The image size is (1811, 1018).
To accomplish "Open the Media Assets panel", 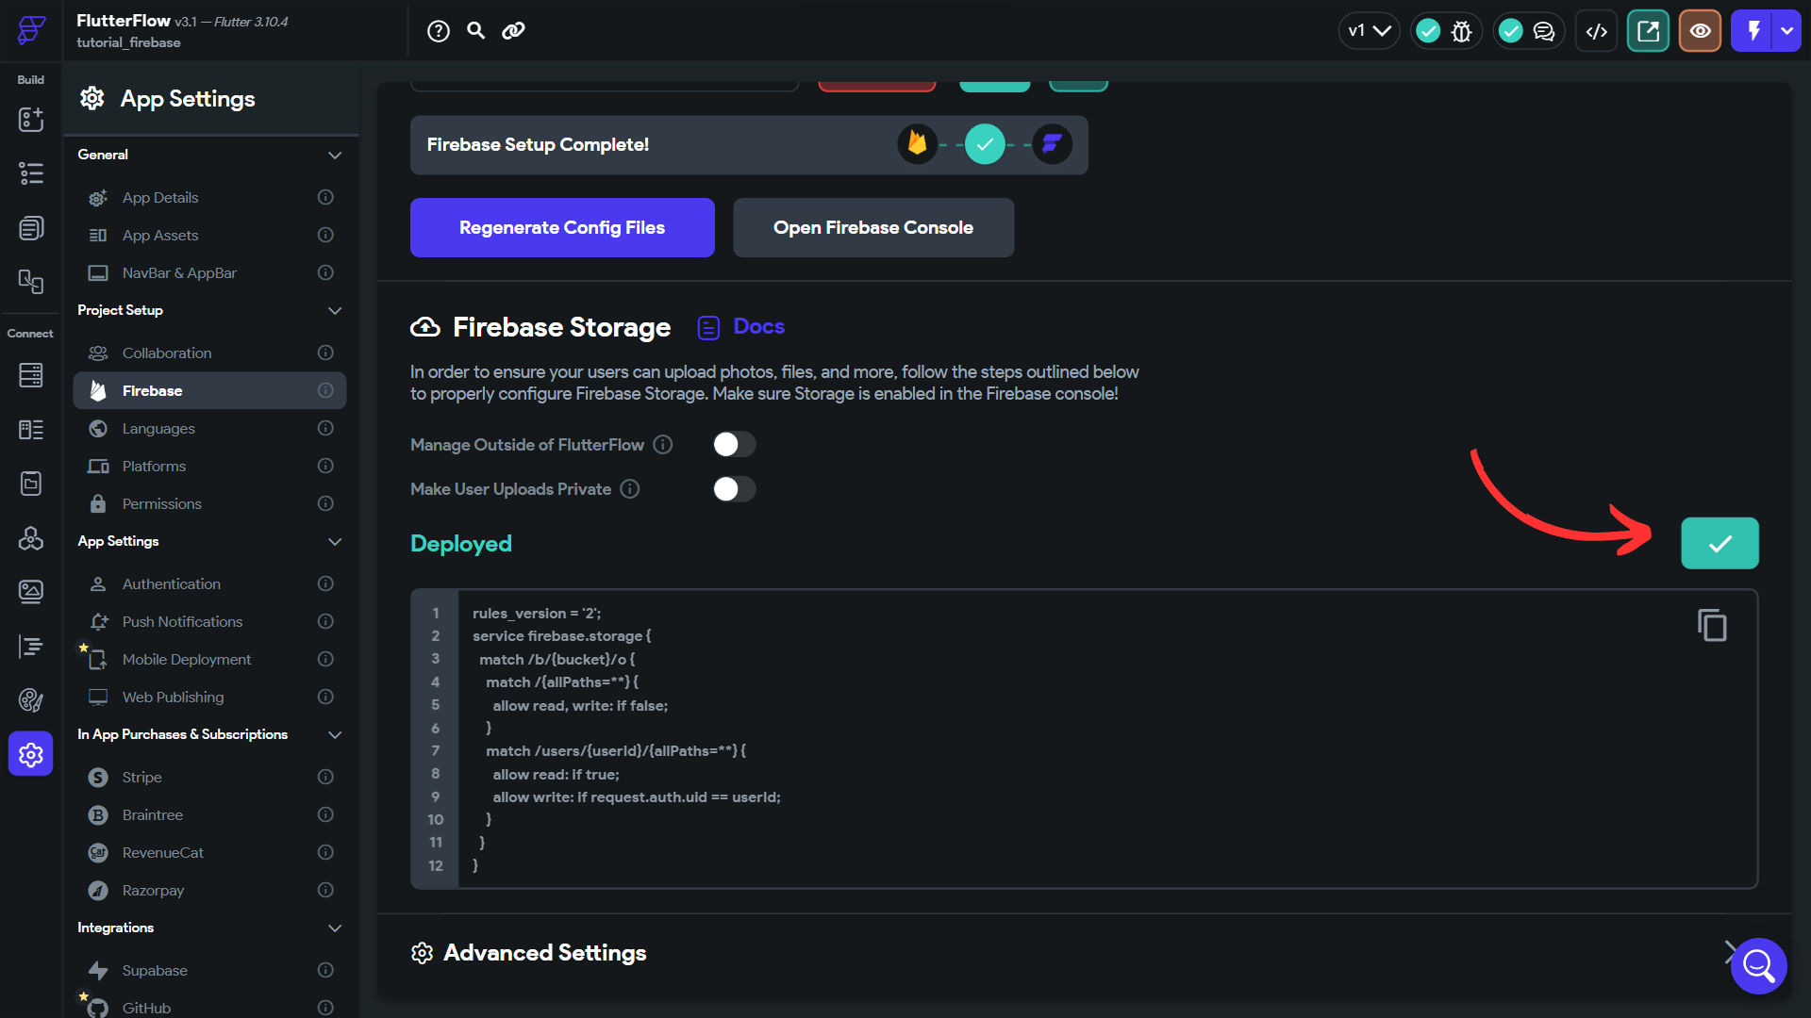I will (30, 591).
